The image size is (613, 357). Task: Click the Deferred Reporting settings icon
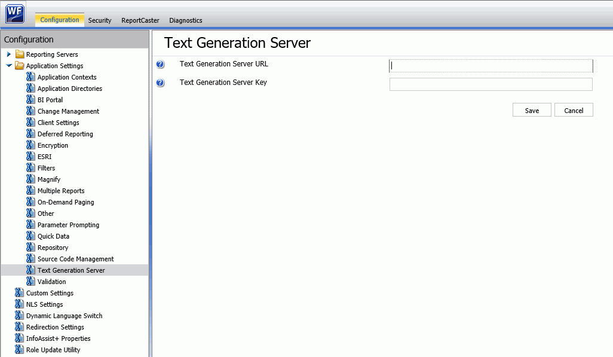pos(30,133)
